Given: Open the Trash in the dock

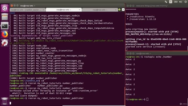Looking at the screenshot, I should click(x=5, y=101).
